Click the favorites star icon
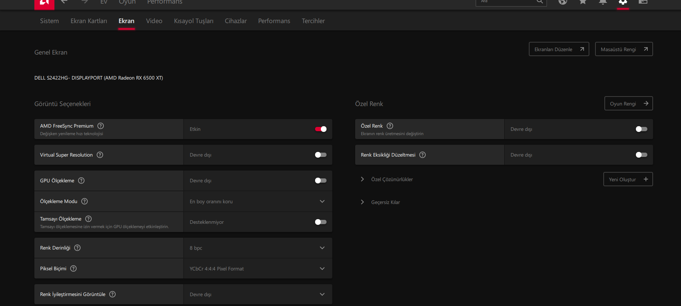 click(x=583, y=2)
